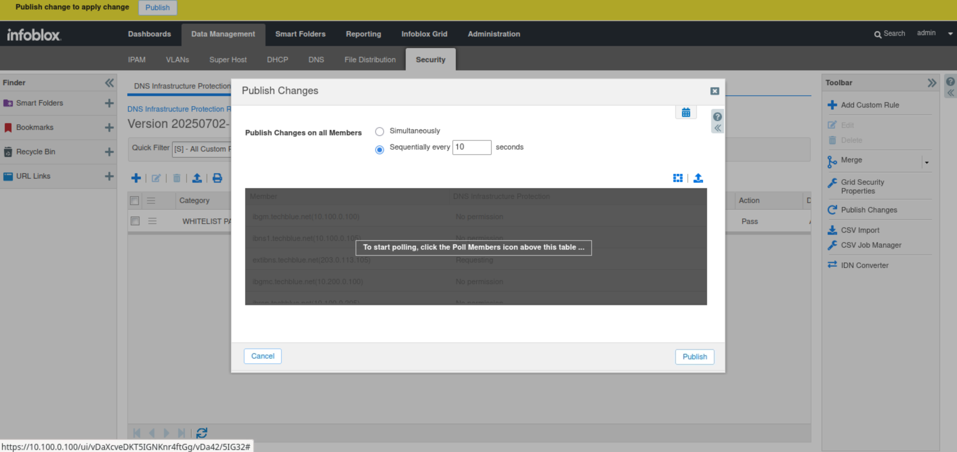Collapse the Finder panel
This screenshot has height=452, width=957.
point(109,83)
